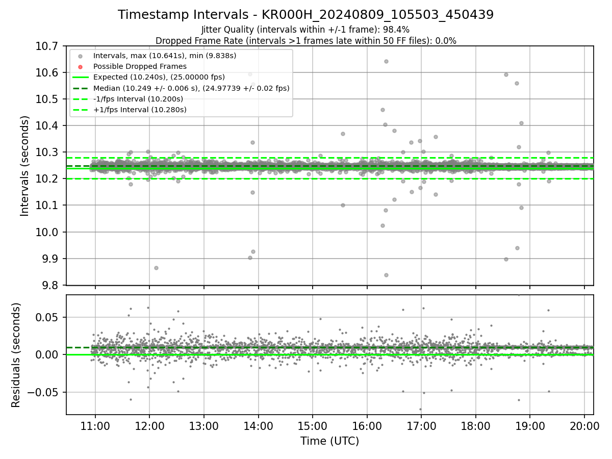Click the 12:00 time tick label

(149, 425)
